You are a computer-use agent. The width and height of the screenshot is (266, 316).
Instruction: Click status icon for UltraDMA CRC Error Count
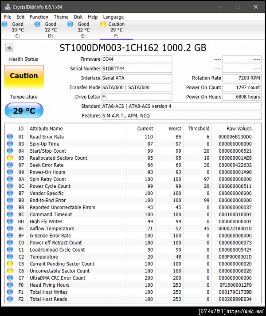coord(10,278)
